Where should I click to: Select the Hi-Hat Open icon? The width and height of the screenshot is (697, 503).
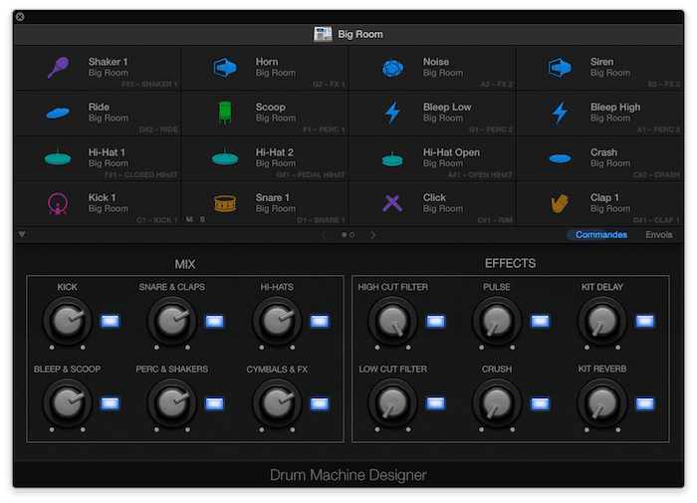coord(392,158)
